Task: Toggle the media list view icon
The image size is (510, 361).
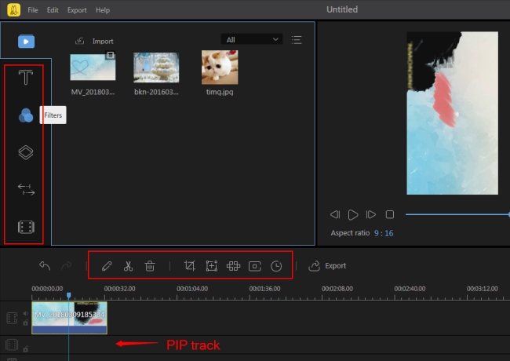Action: pyautogui.click(x=297, y=39)
